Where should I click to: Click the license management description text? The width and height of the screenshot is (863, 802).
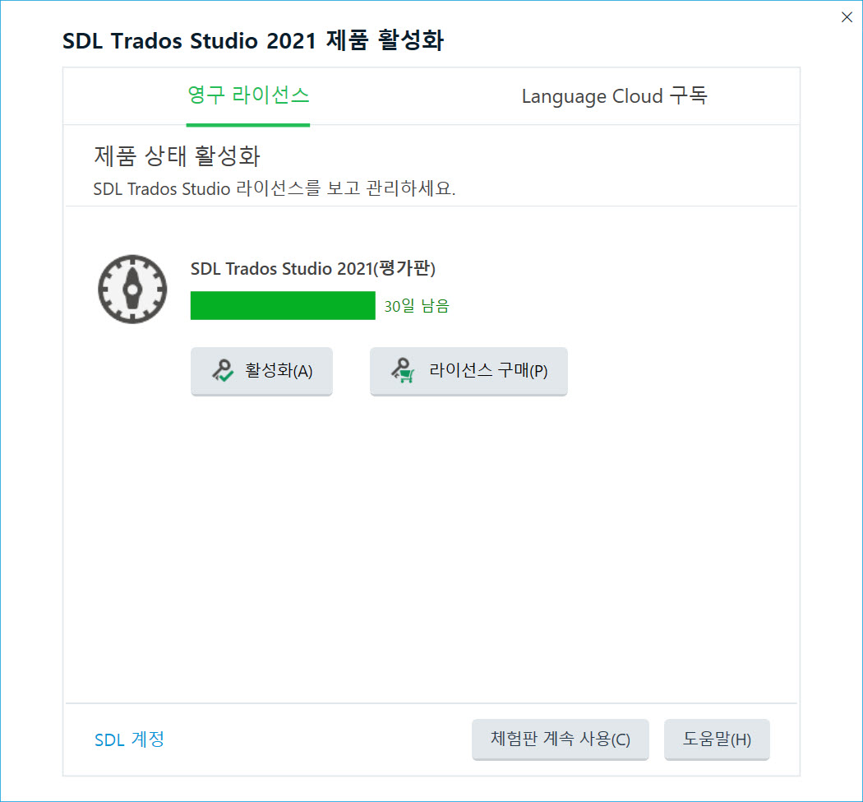(274, 188)
